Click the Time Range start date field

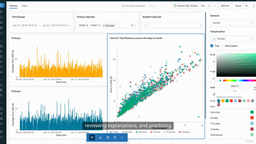[x=25, y=25]
